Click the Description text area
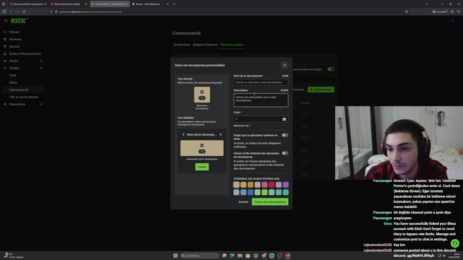 261,100
